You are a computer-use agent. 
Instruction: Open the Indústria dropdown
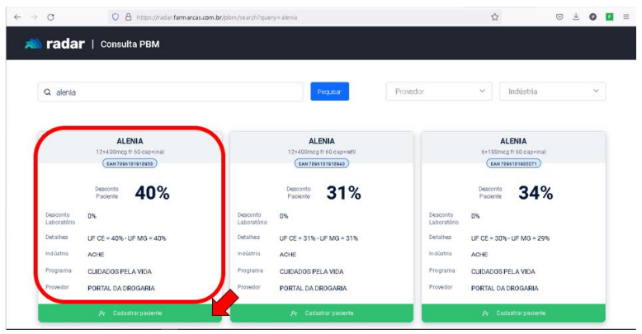tap(552, 92)
